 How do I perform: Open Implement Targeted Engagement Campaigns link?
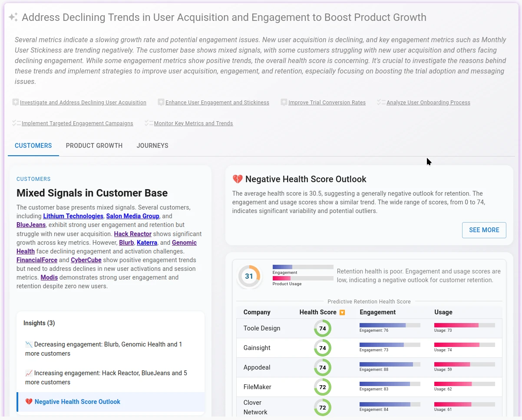pos(77,123)
